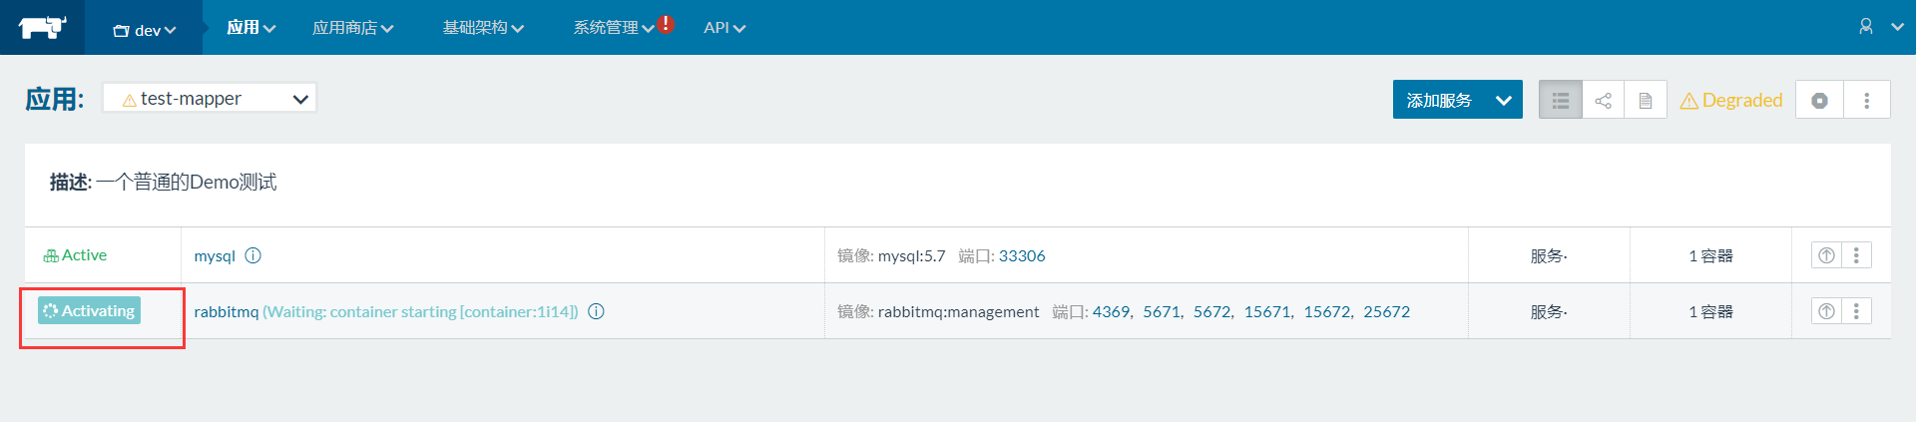This screenshot has height=422, width=1916.
Task: Click the info icon beside rabbitmq
Action: (x=596, y=311)
